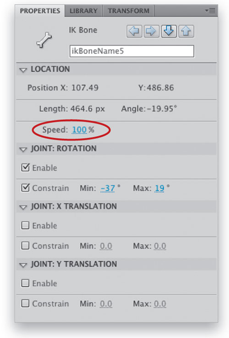Switch to the Transform tab
Viewport: 229px width, 338px height.
coord(128,11)
